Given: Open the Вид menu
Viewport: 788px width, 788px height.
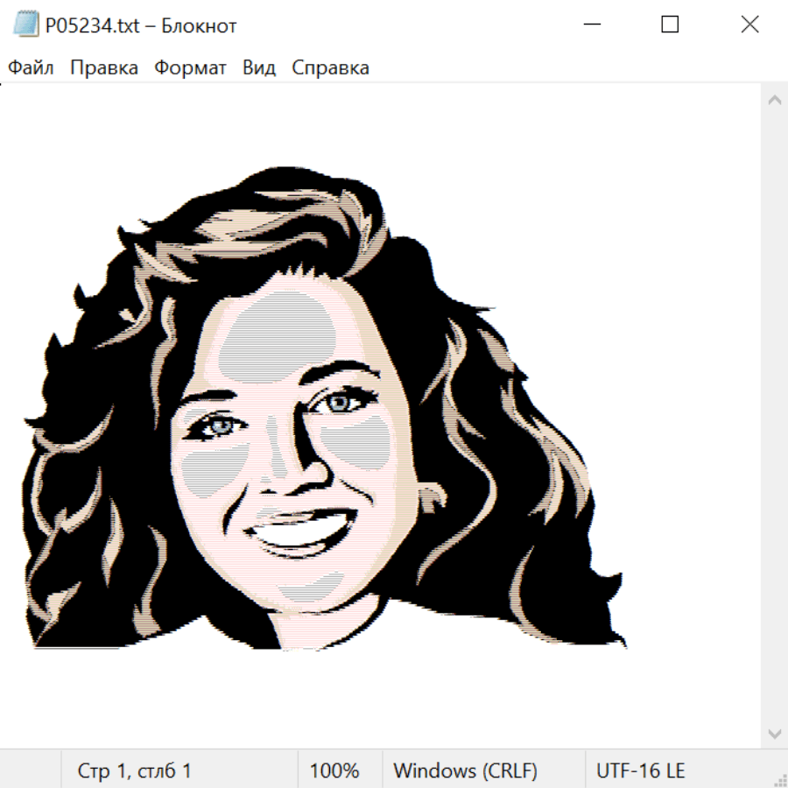Looking at the screenshot, I should pyautogui.click(x=259, y=68).
